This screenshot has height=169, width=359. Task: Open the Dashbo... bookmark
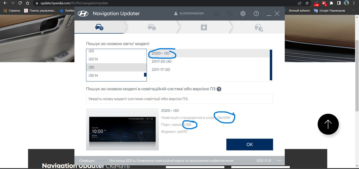67,11
